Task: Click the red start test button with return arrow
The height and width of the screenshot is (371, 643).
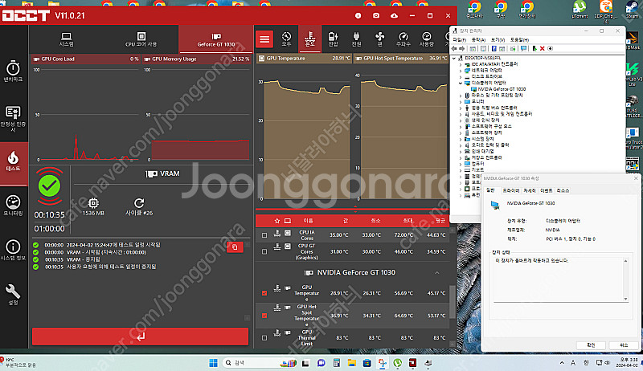Action: click(140, 336)
